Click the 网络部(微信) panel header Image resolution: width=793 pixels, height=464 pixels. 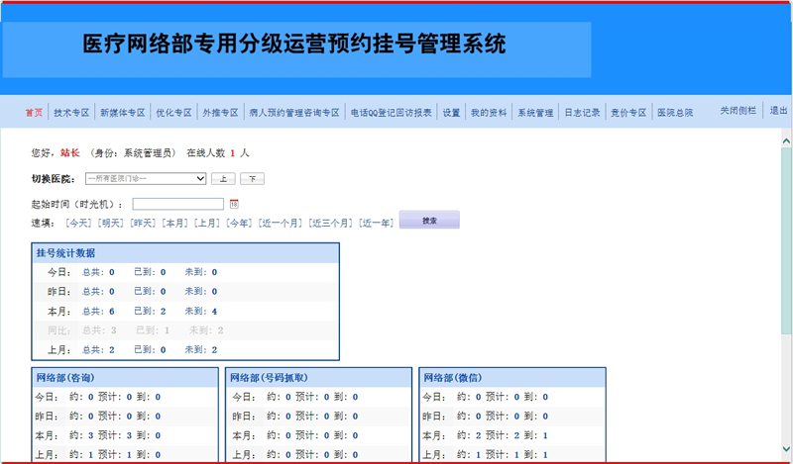tap(512, 378)
